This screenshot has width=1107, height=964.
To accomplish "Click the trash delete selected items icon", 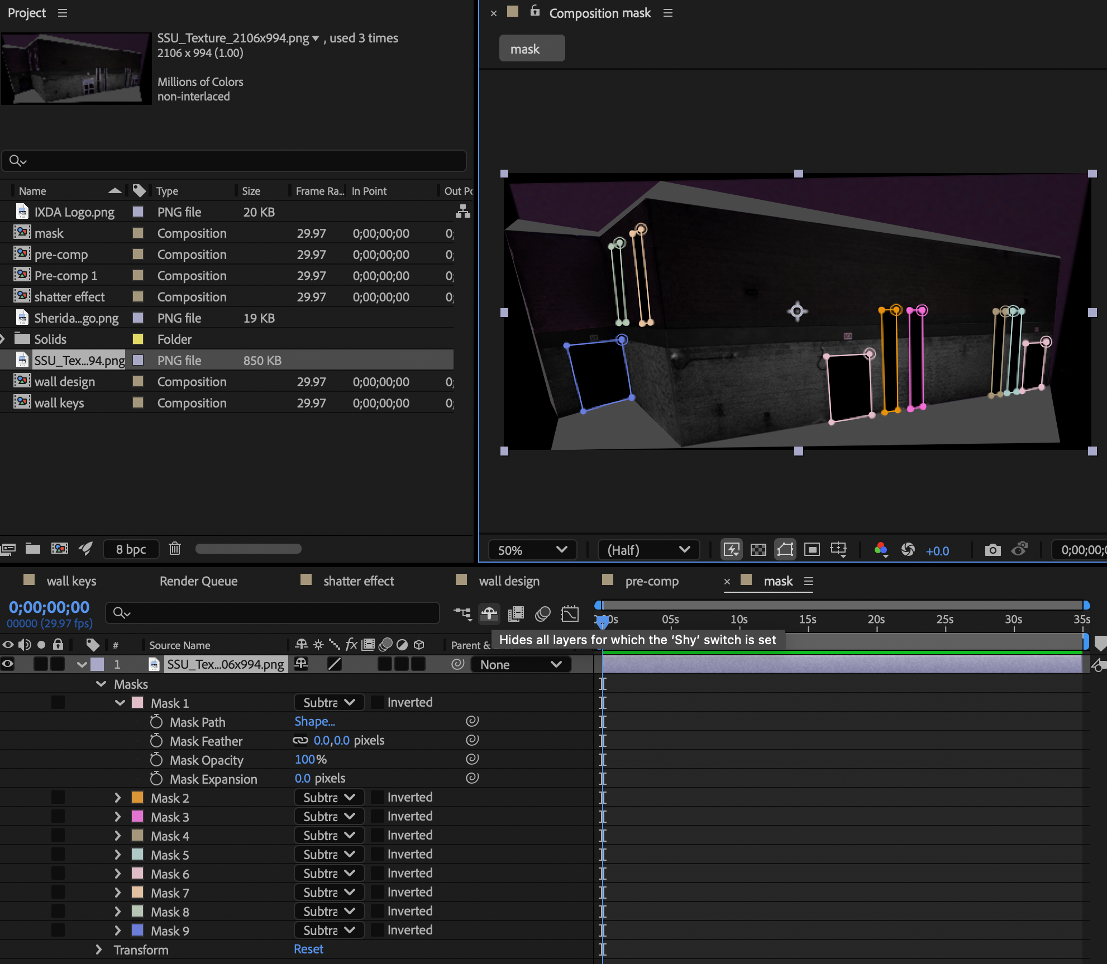I will (x=175, y=549).
